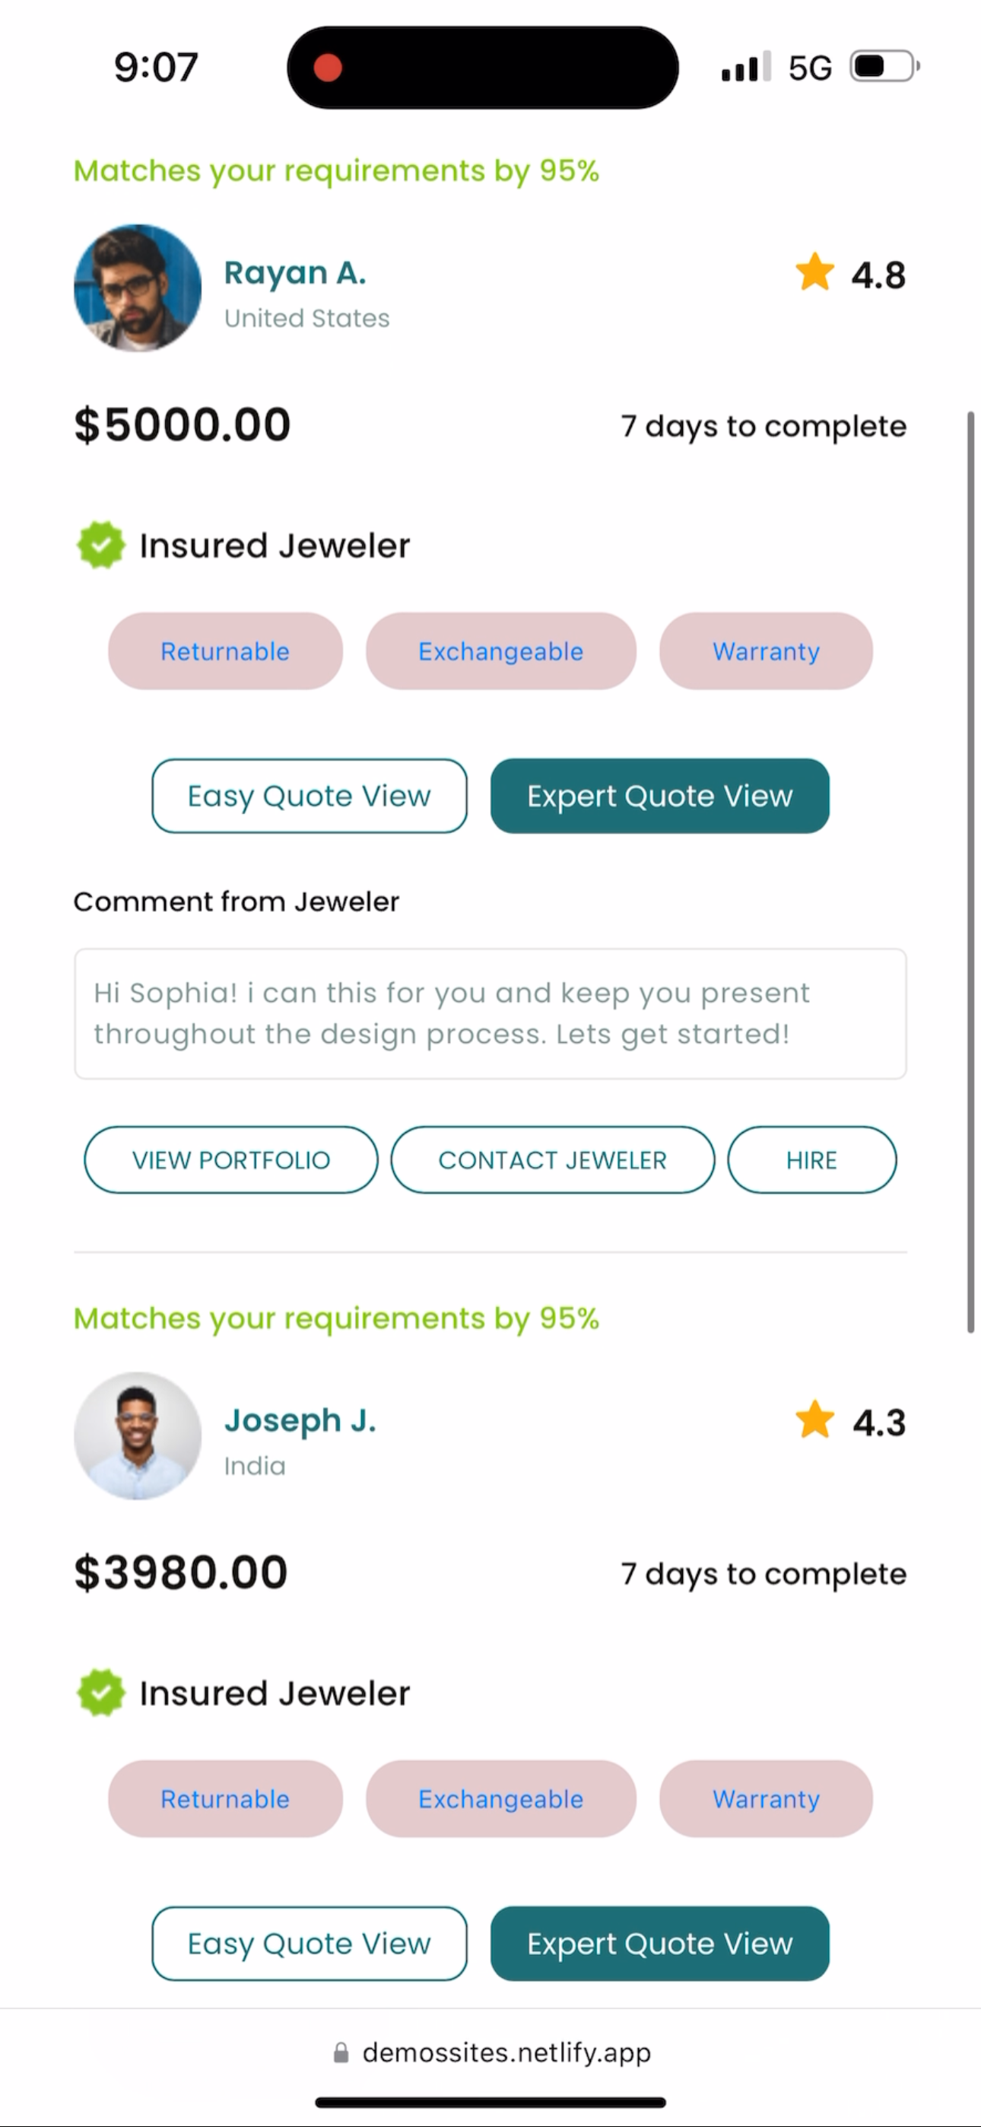Select Expert Quote View for Joseph J.
The width and height of the screenshot is (981, 2127).
(660, 1944)
